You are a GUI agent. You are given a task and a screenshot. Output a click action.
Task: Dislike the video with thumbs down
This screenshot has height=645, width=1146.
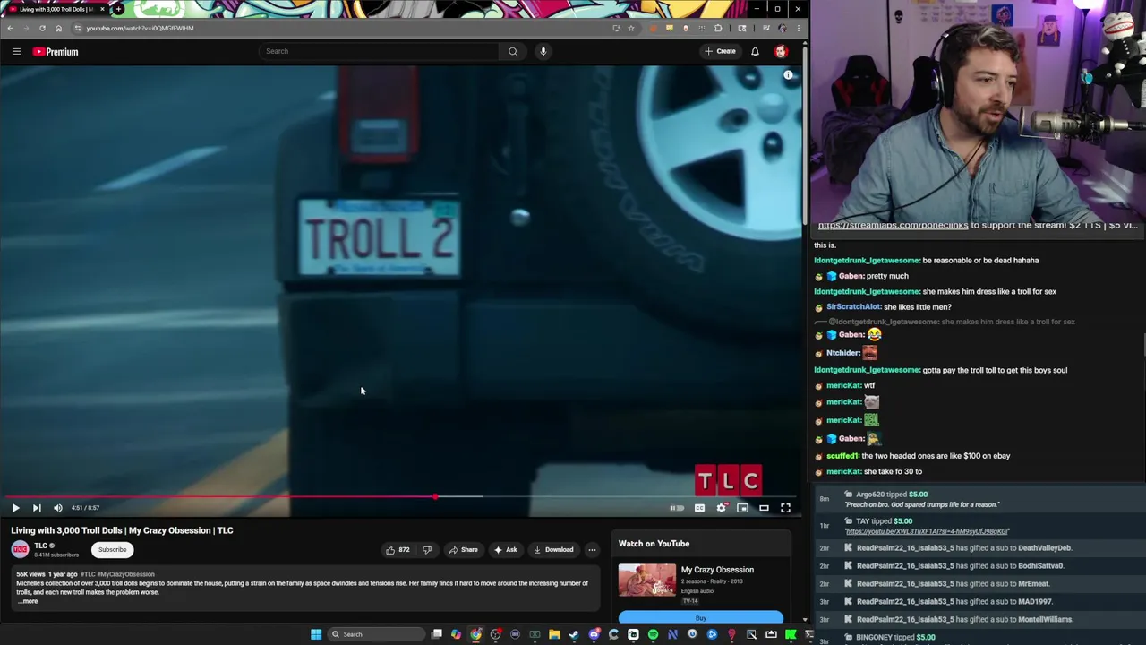tap(427, 550)
